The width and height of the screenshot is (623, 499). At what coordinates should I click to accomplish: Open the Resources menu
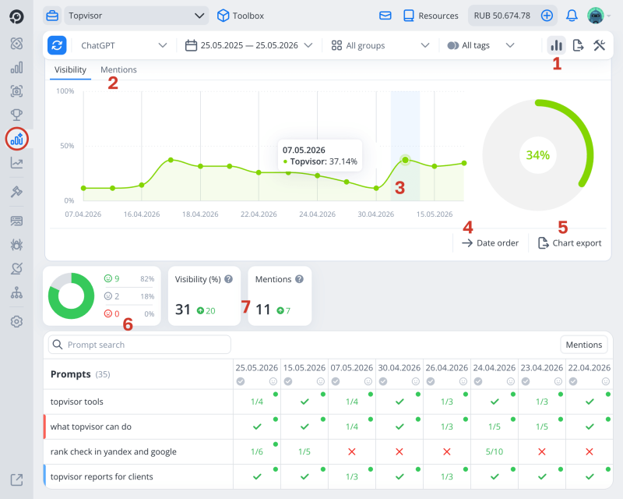pos(431,16)
